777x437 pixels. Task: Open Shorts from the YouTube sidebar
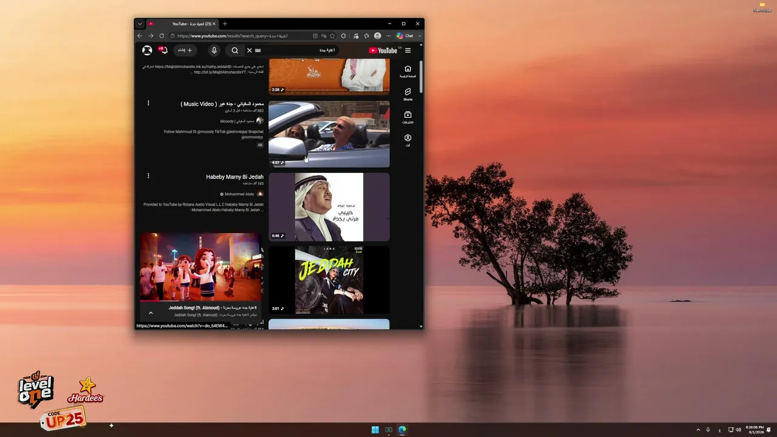tap(407, 94)
